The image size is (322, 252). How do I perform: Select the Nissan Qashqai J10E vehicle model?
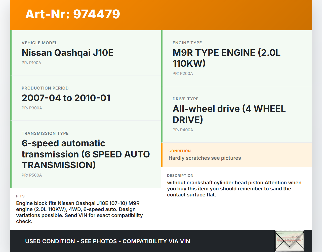[67, 53]
